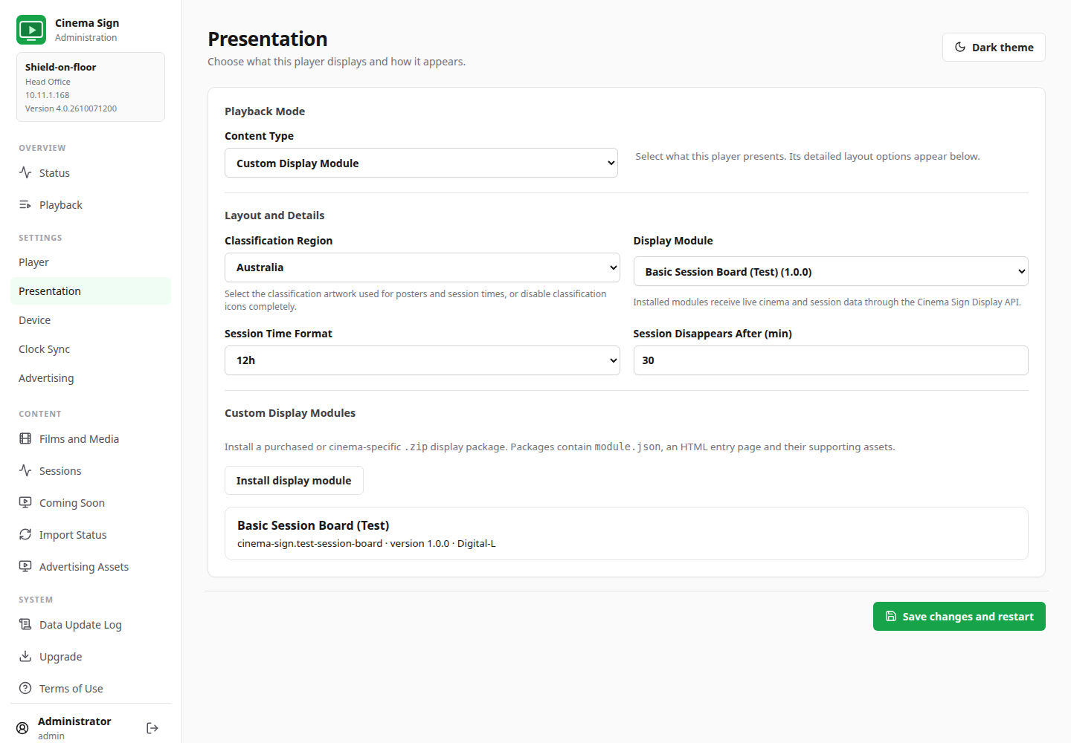Open Sessions via its pulse icon
1071x743 pixels.
25,470
